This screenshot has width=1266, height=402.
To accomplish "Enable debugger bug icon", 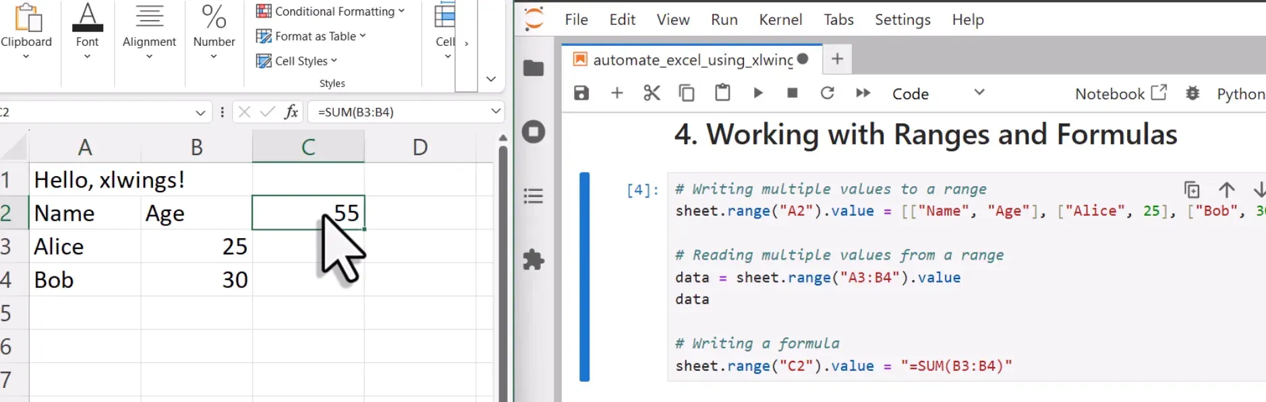I will [x=1192, y=93].
